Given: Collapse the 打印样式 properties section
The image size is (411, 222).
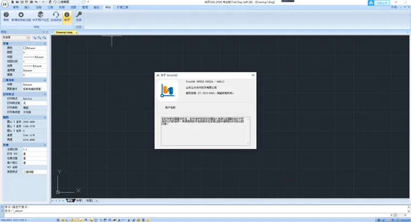Looking at the screenshot, I should pos(45,94).
